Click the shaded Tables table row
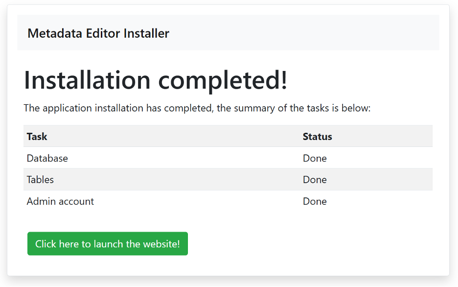Viewport: 458px width, 287px height. tap(228, 179)
